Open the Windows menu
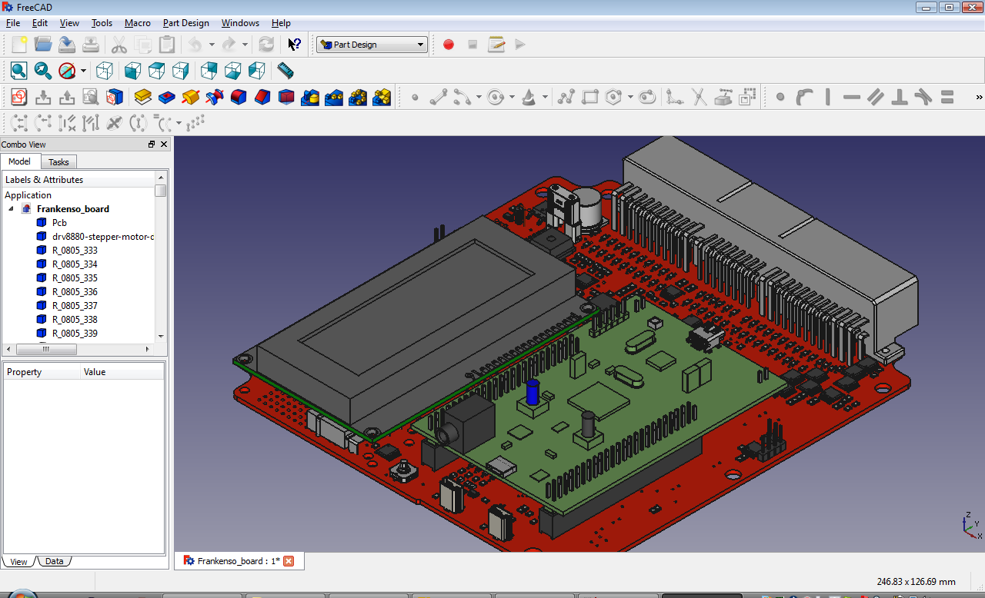 click(240, 23)
